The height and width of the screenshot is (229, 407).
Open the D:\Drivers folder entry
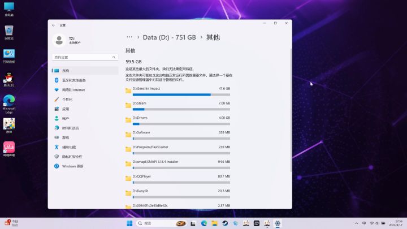point(178,121)
